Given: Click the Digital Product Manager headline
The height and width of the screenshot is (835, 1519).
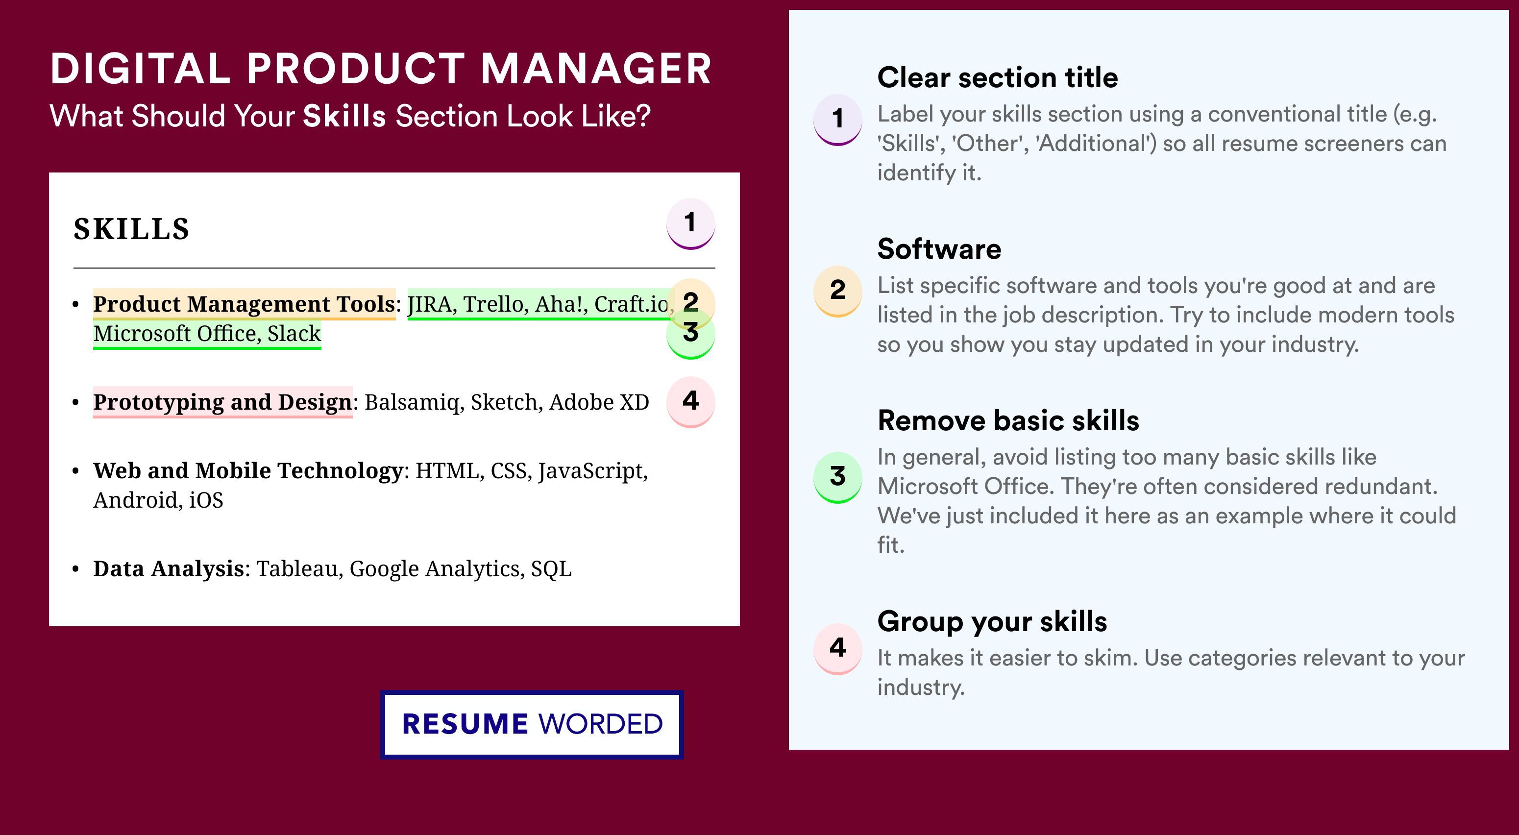Looking at the screenshot, I should pos(381,69).
